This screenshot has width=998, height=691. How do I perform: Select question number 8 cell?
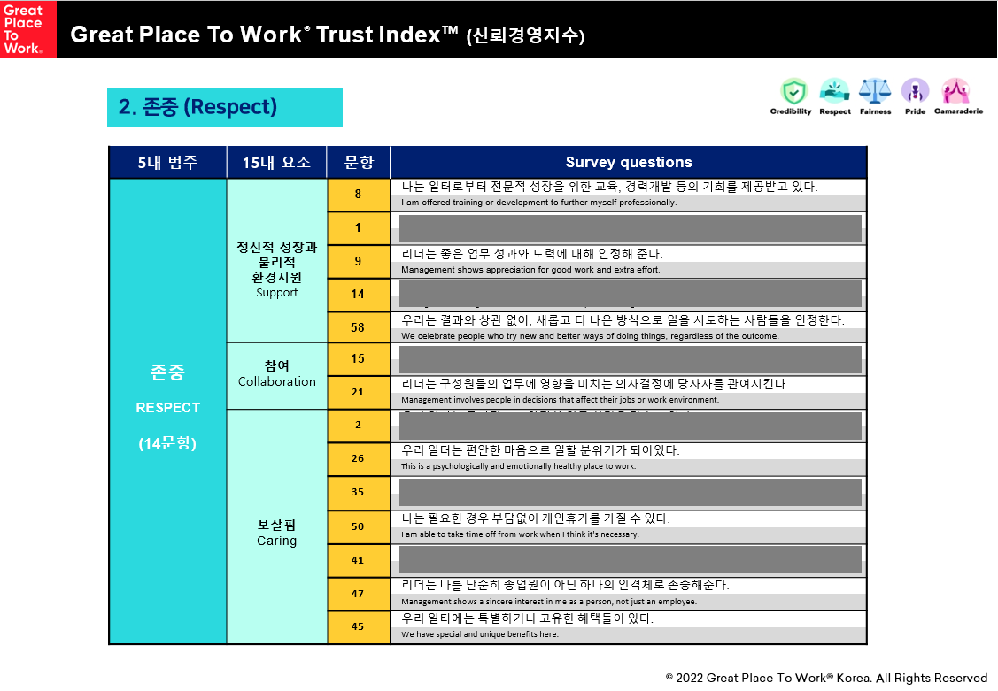click(x=358, y=195)
